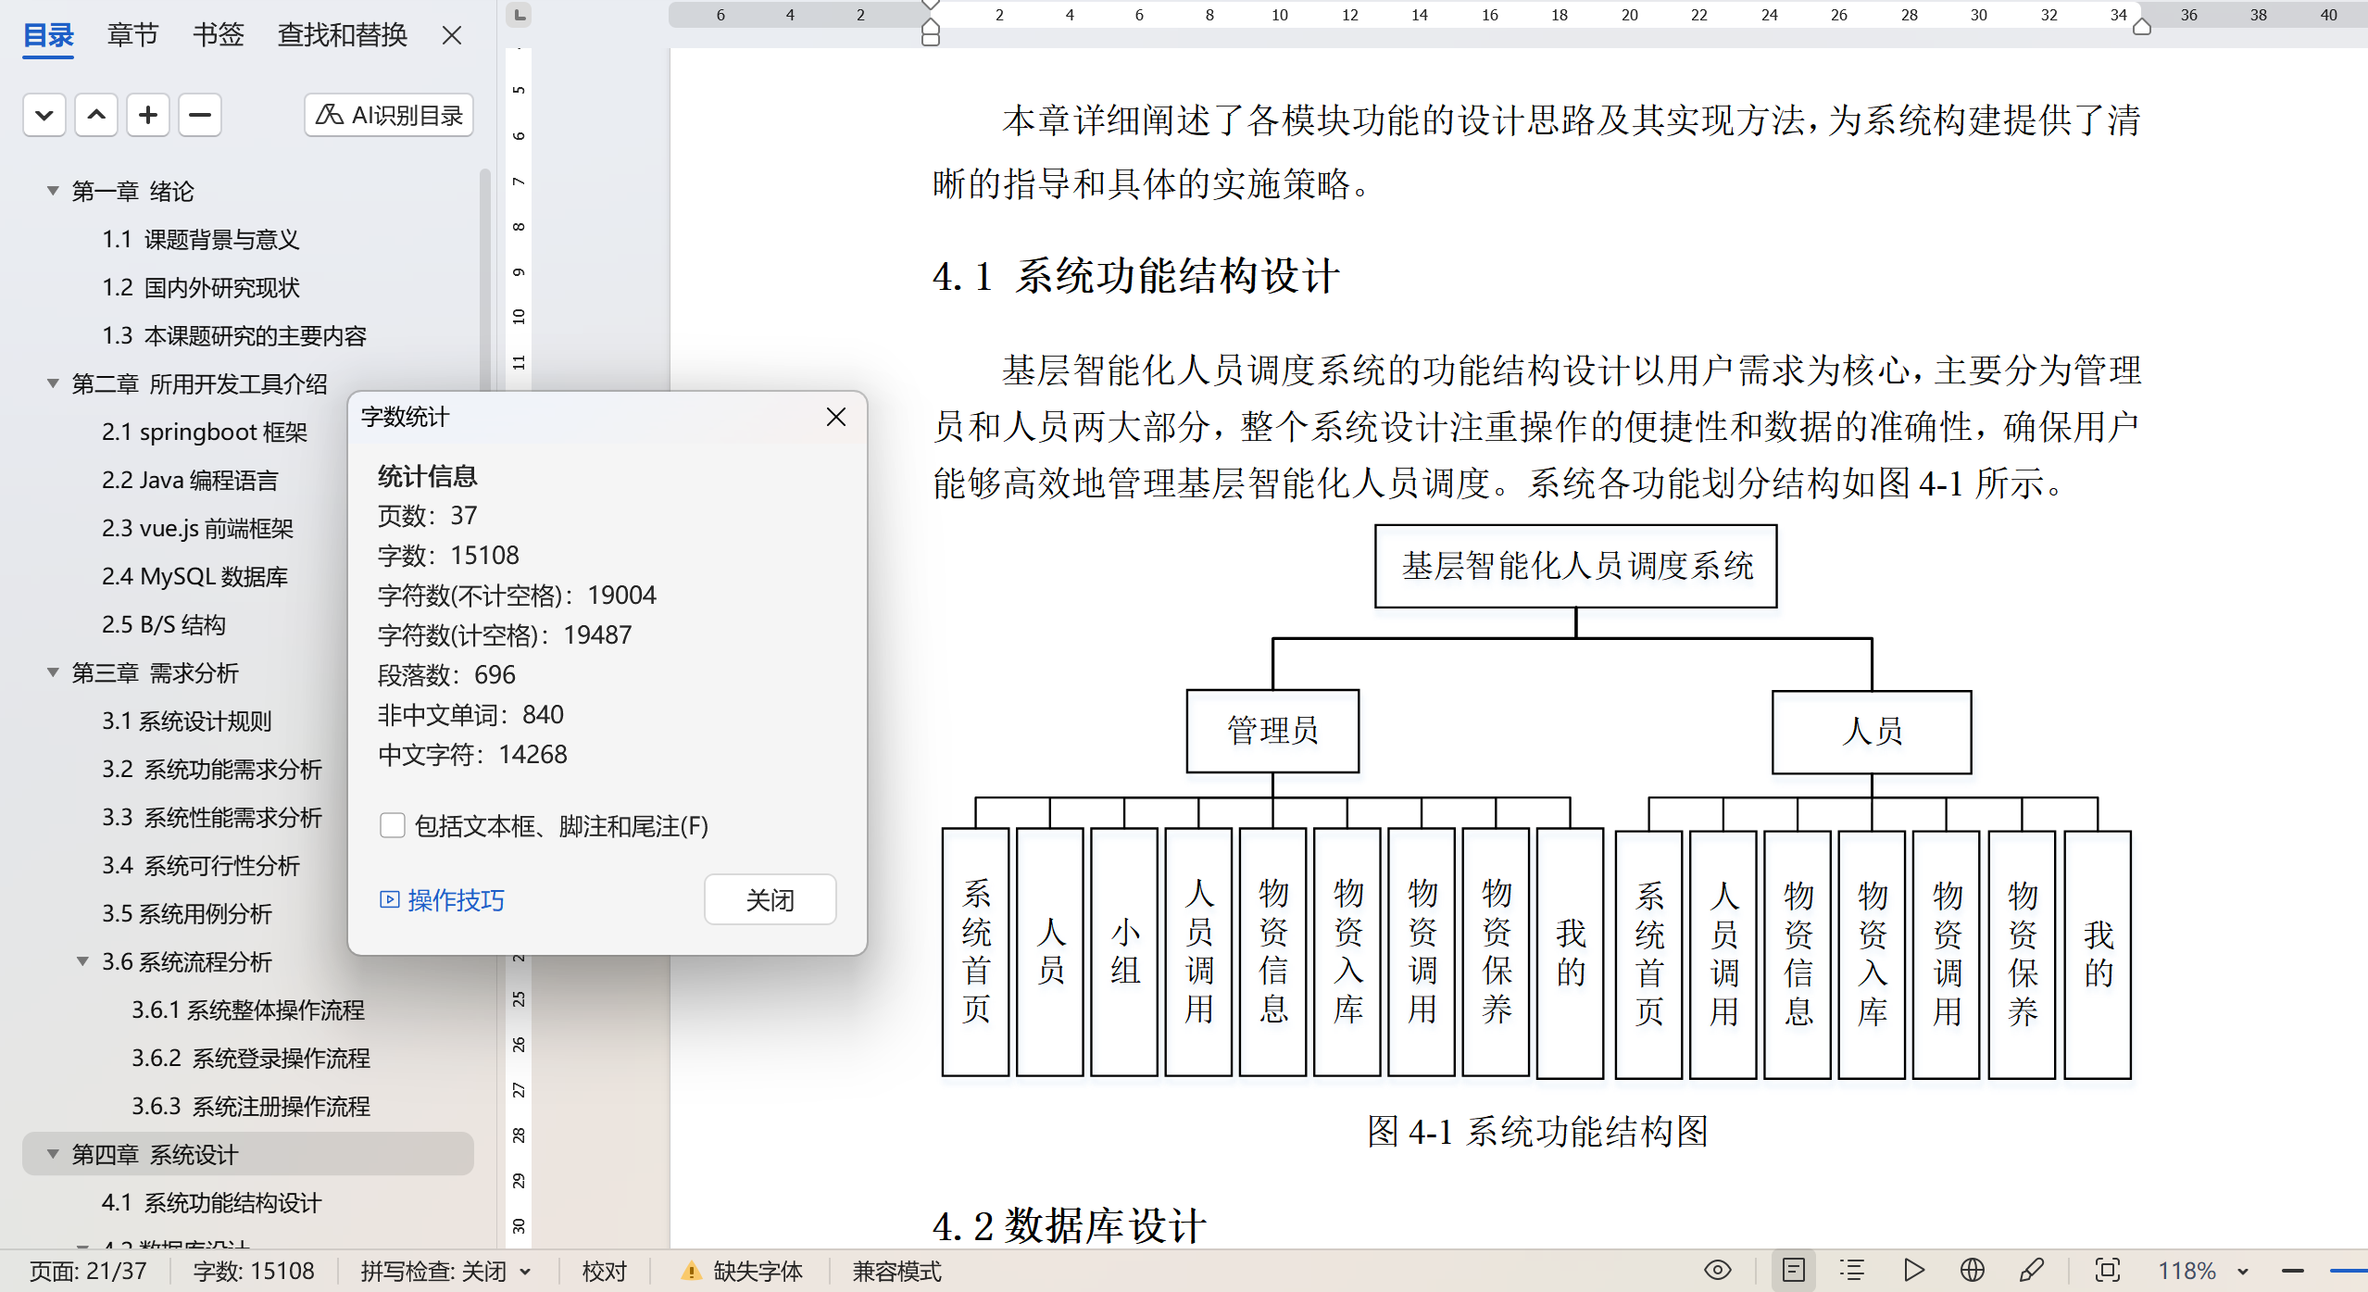
Task: Check include text boxes, footnotes and endnotes
Action: [x=393, y=825]
